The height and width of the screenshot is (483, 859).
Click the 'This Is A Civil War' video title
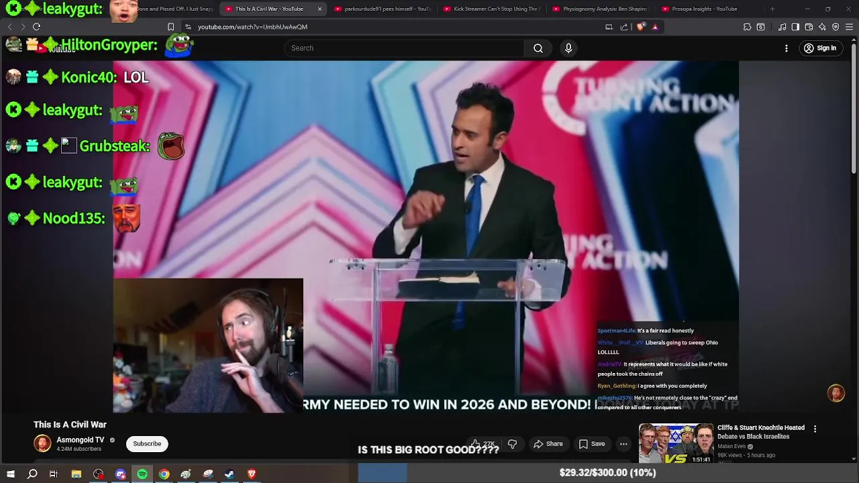(x=70, y=425)
